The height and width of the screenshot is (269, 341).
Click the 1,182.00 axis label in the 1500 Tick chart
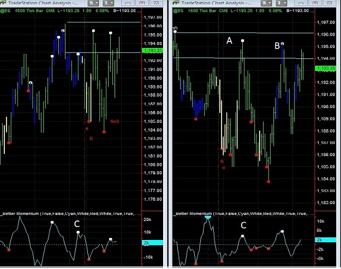point(326,202)
